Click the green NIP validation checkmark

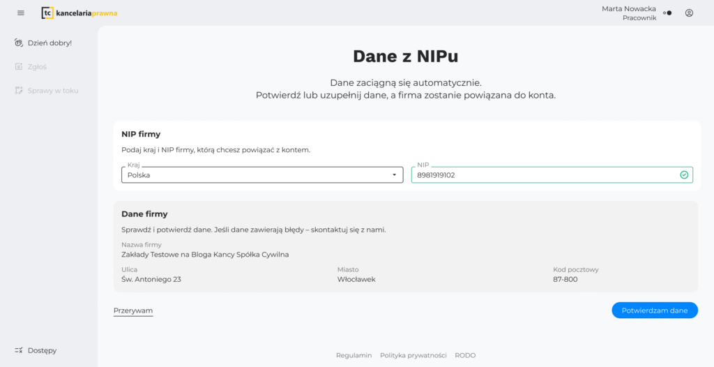684,175
